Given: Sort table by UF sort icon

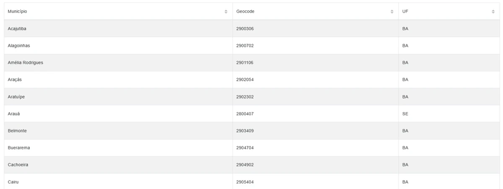Looking at the screenshot, I should (x=493, y=12).
